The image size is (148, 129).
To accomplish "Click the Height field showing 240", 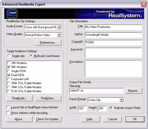I will 102,108.
